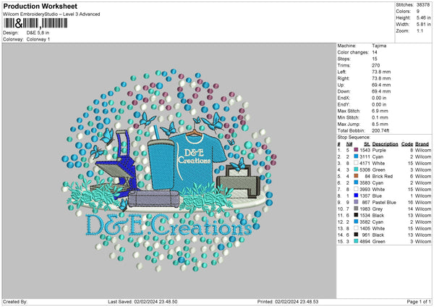Viewport: 434px width, 307px height.
Task: Click the 'Page 1 of 1' footer text
Action: point(419,301)
